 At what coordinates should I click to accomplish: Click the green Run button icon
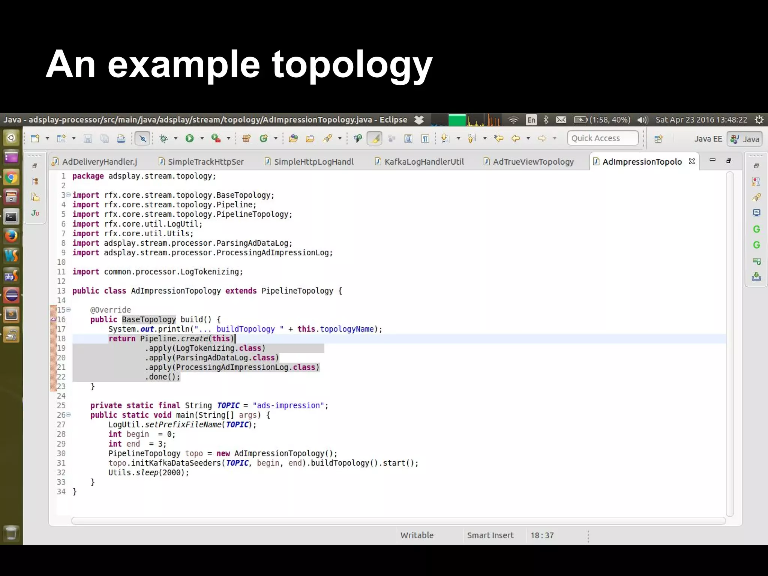(189, 138)
